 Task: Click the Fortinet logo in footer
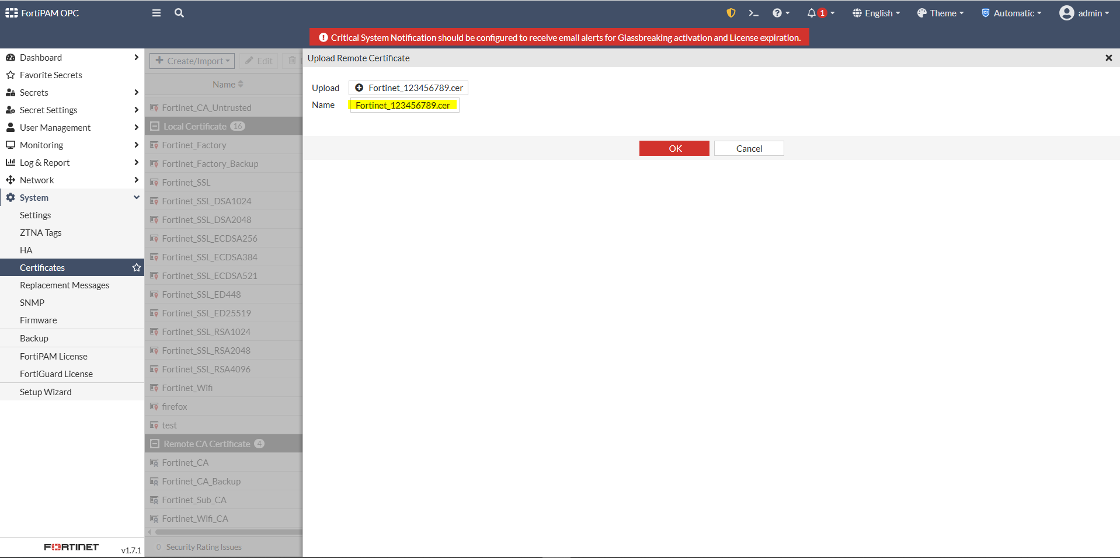pyautogui.click(x=71, y=547)
